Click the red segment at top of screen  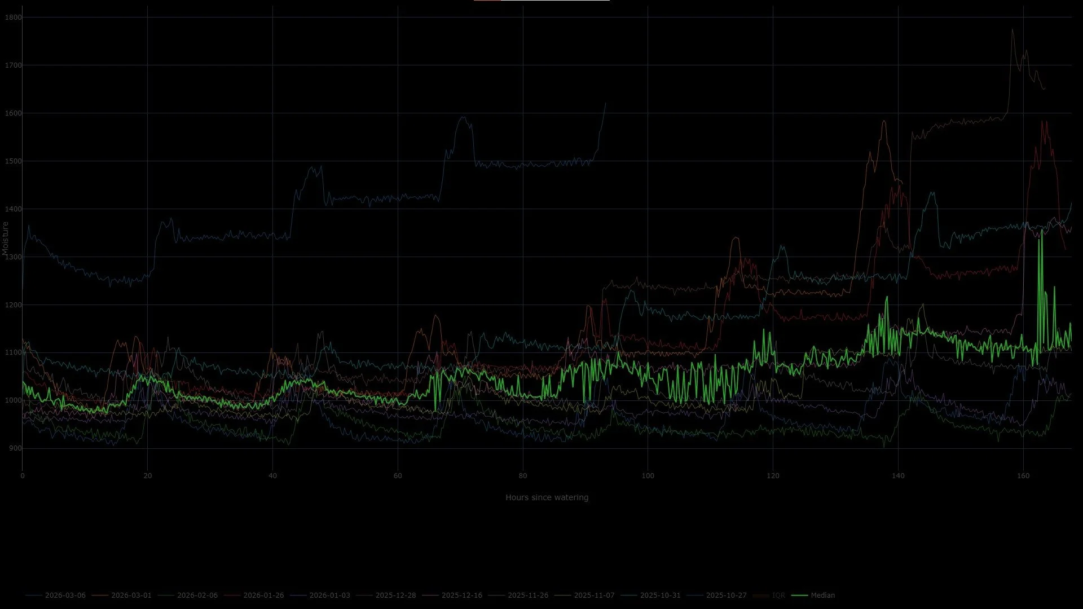tap(487, 1)
